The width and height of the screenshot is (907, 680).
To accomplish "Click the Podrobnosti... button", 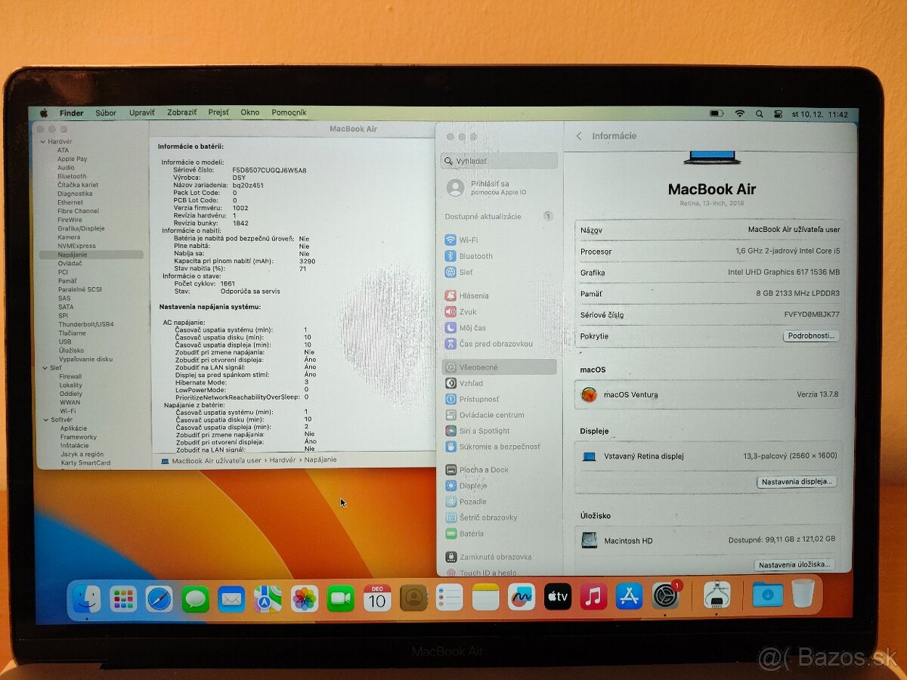I will coord(811,335).
